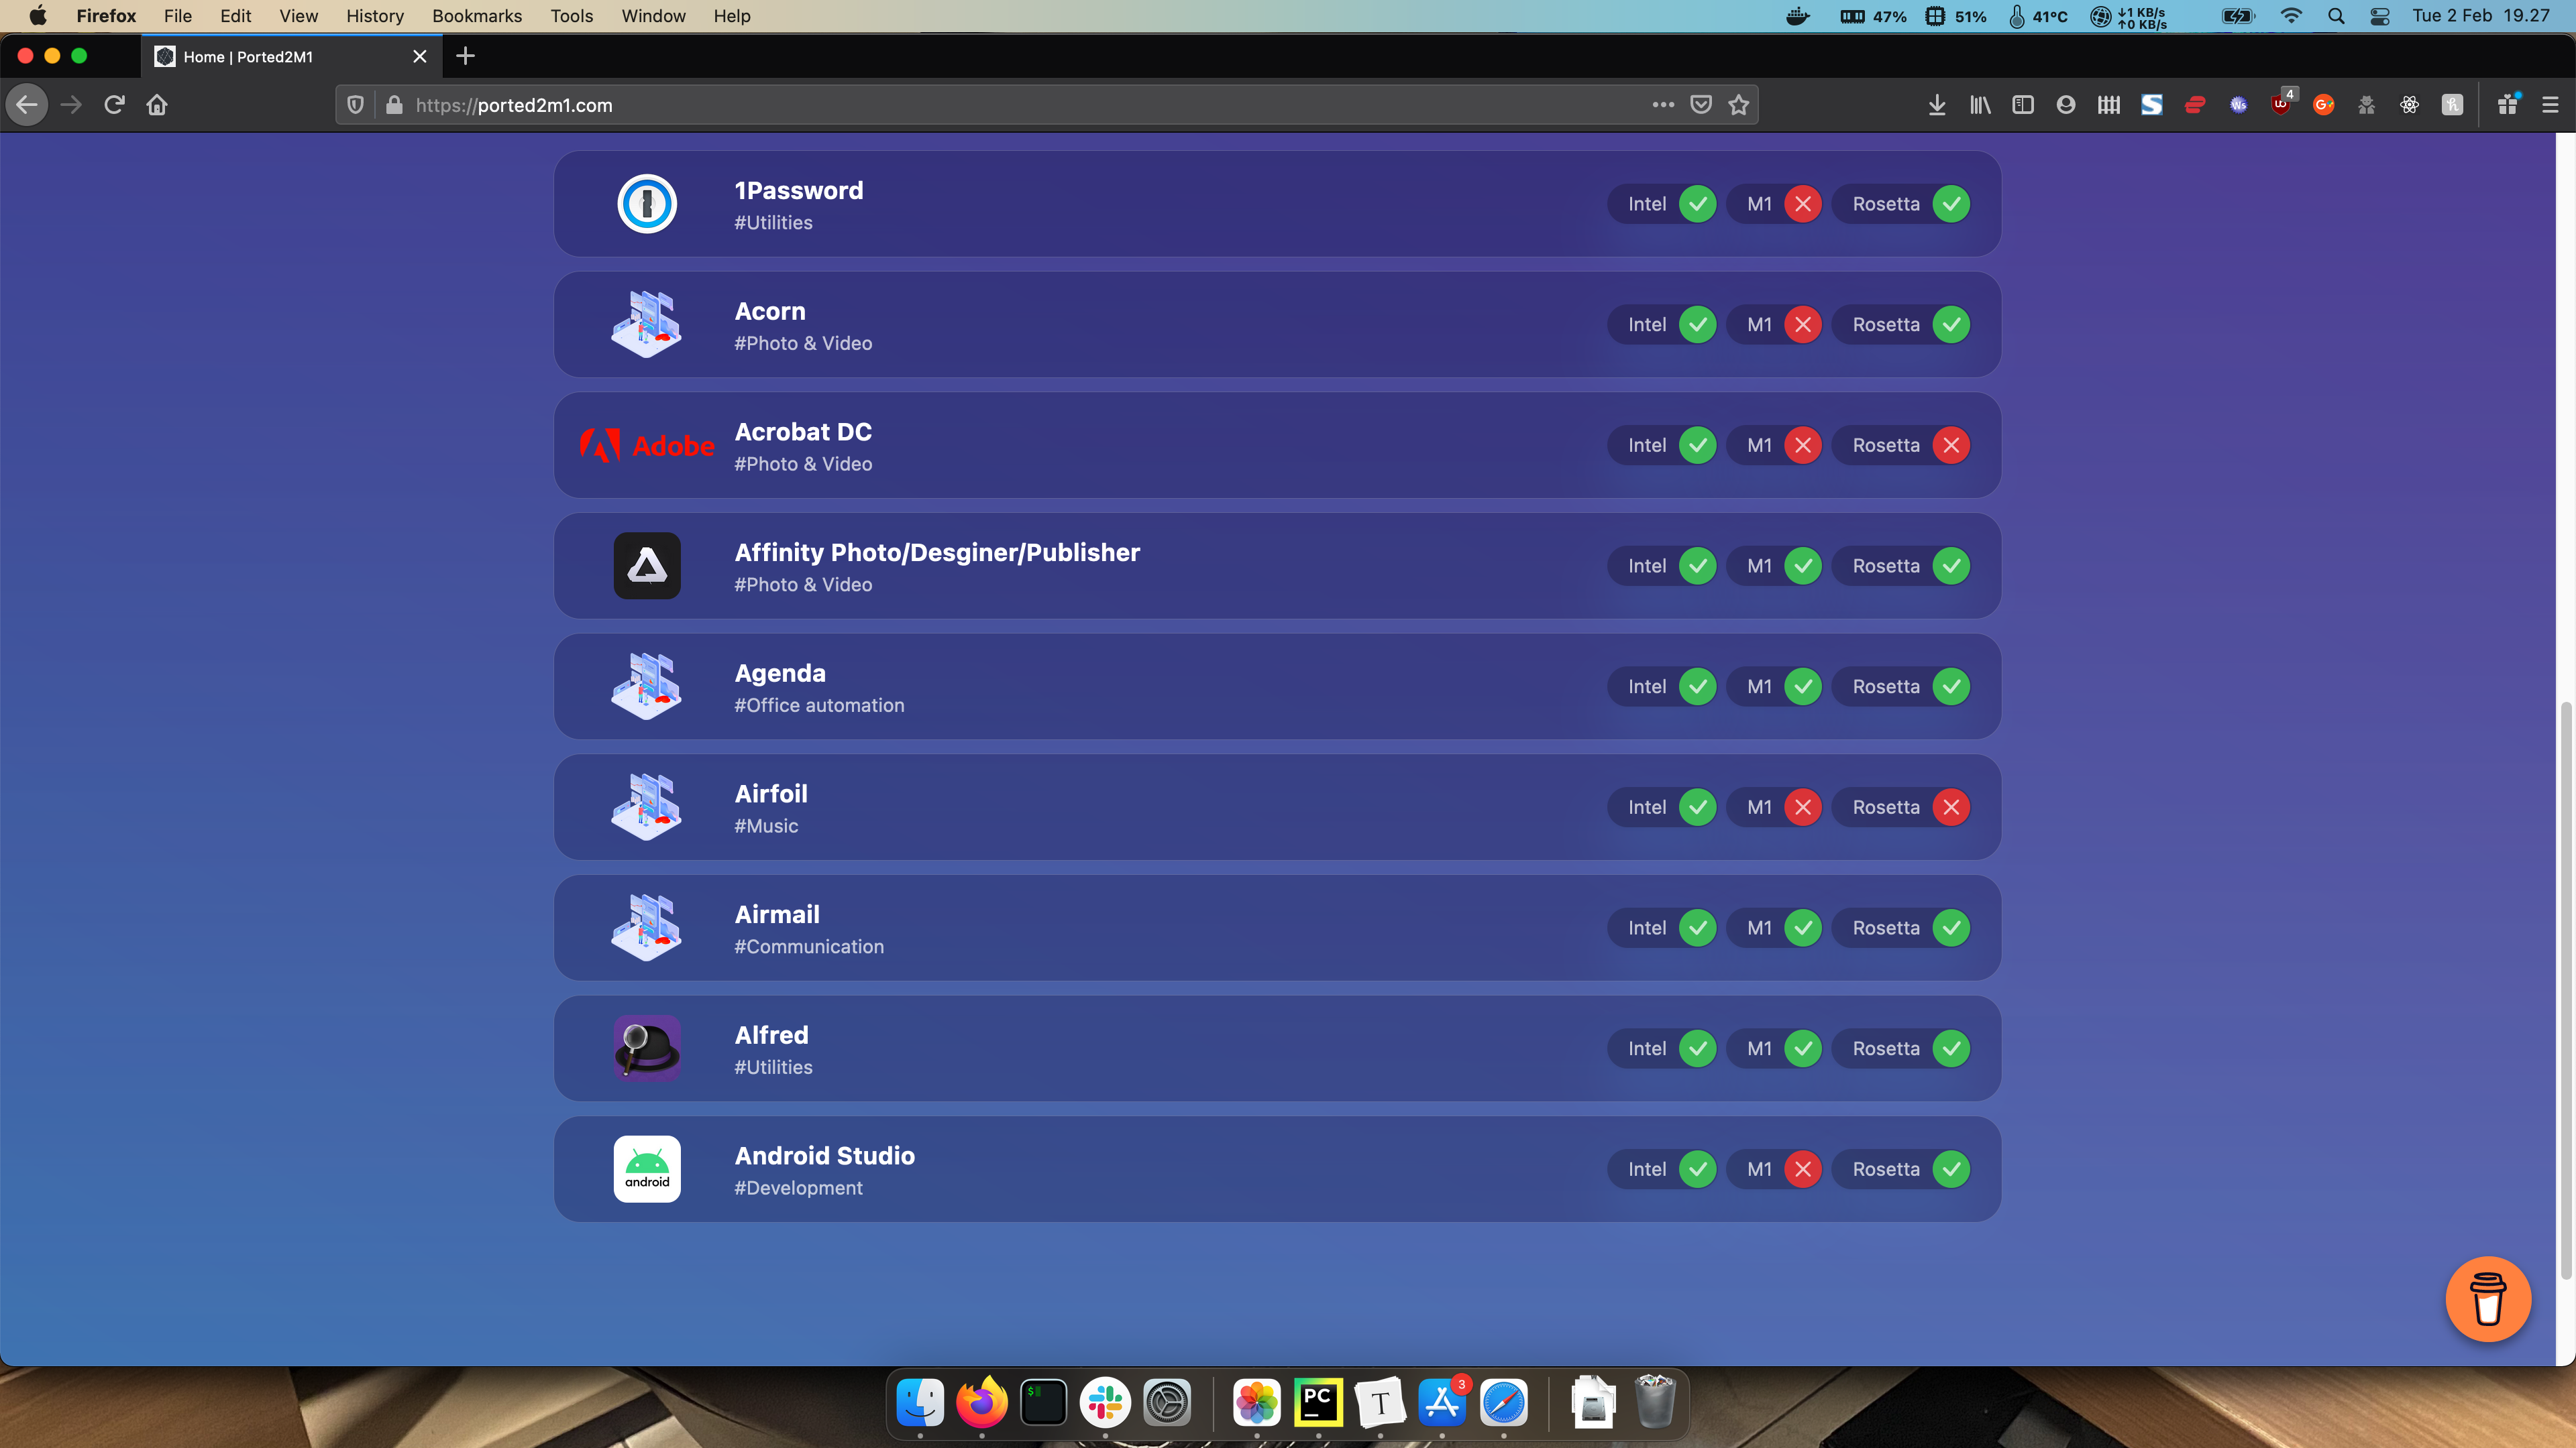Open Control Center from the menu bar

2380,16
